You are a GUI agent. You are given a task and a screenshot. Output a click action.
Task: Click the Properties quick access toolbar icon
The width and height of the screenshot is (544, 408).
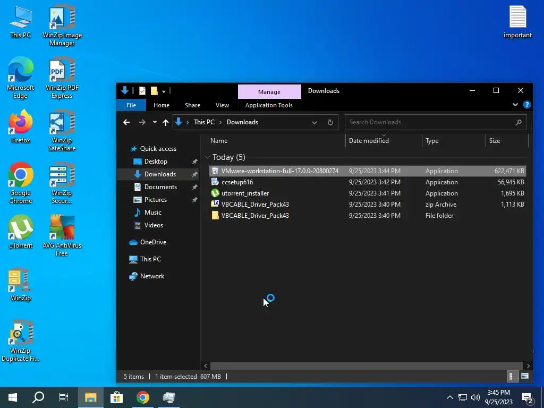[142, 91]
